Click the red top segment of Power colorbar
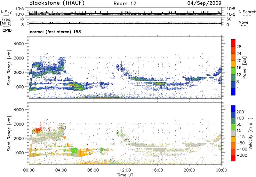The height and width of the screenshot is (177, 256). (x=233, y=43)
